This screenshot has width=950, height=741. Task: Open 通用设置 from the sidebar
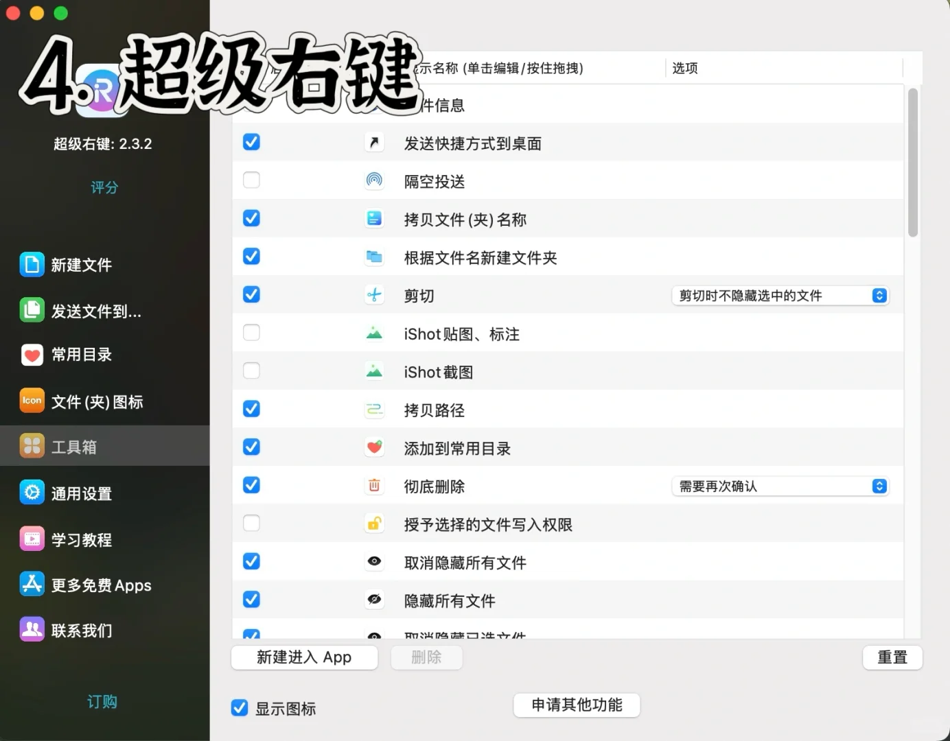tap(81, 493)
